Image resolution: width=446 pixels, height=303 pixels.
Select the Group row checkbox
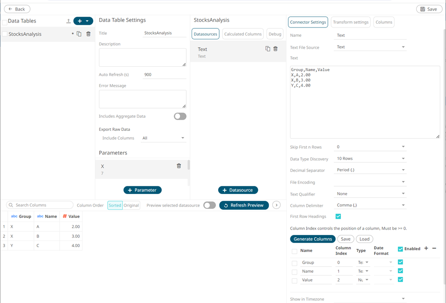tap(294, 263)
